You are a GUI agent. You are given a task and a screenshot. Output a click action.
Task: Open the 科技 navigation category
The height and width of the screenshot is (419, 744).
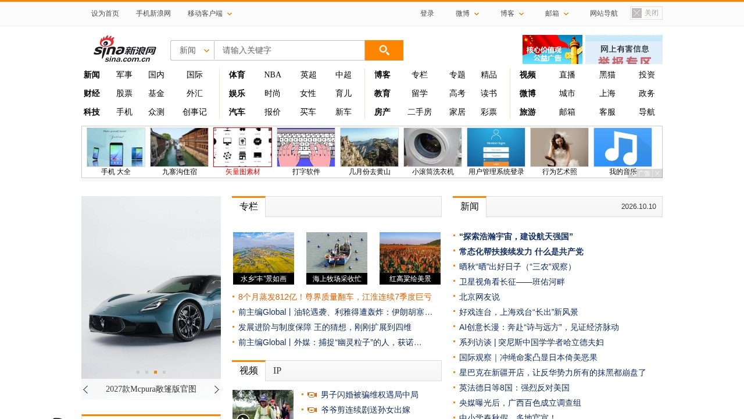92,112
